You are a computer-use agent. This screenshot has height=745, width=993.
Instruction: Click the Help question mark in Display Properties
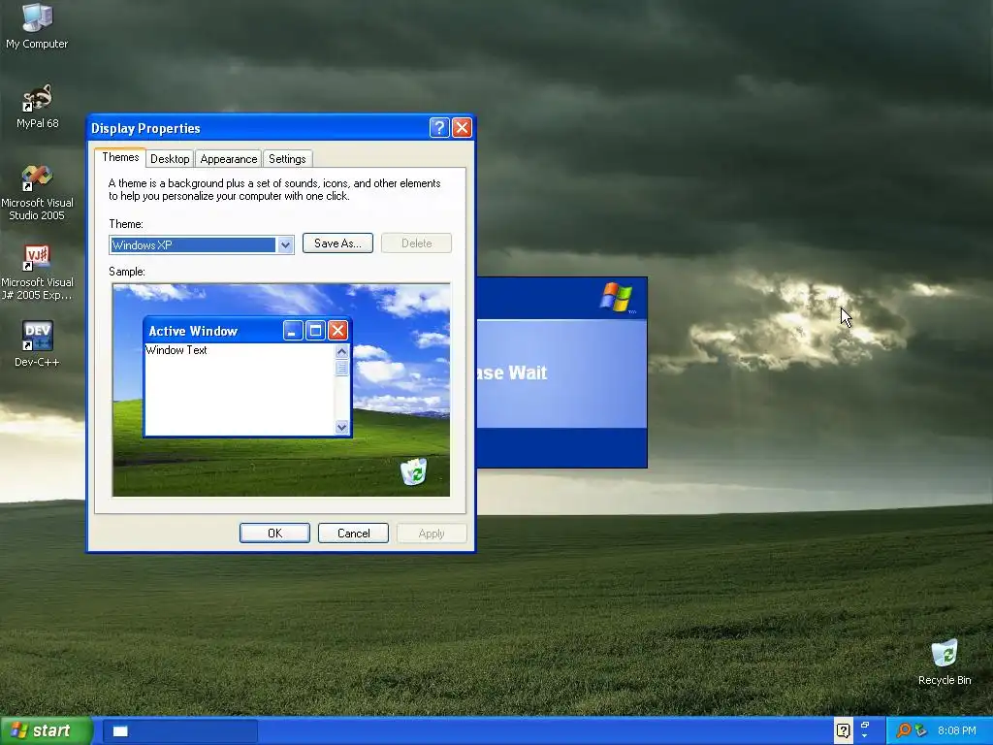pyautogui.click(x=439, y=128)
